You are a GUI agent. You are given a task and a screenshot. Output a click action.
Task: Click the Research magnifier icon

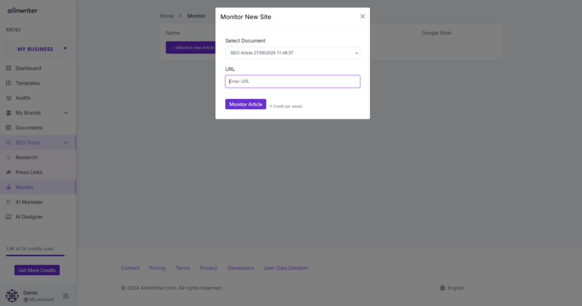pos(9,157)
